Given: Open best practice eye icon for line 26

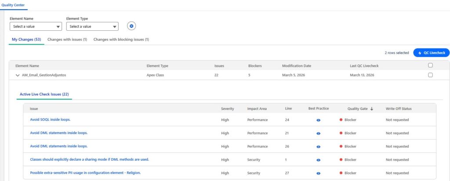Looking at the screenshot, I should tap(319, 146).
